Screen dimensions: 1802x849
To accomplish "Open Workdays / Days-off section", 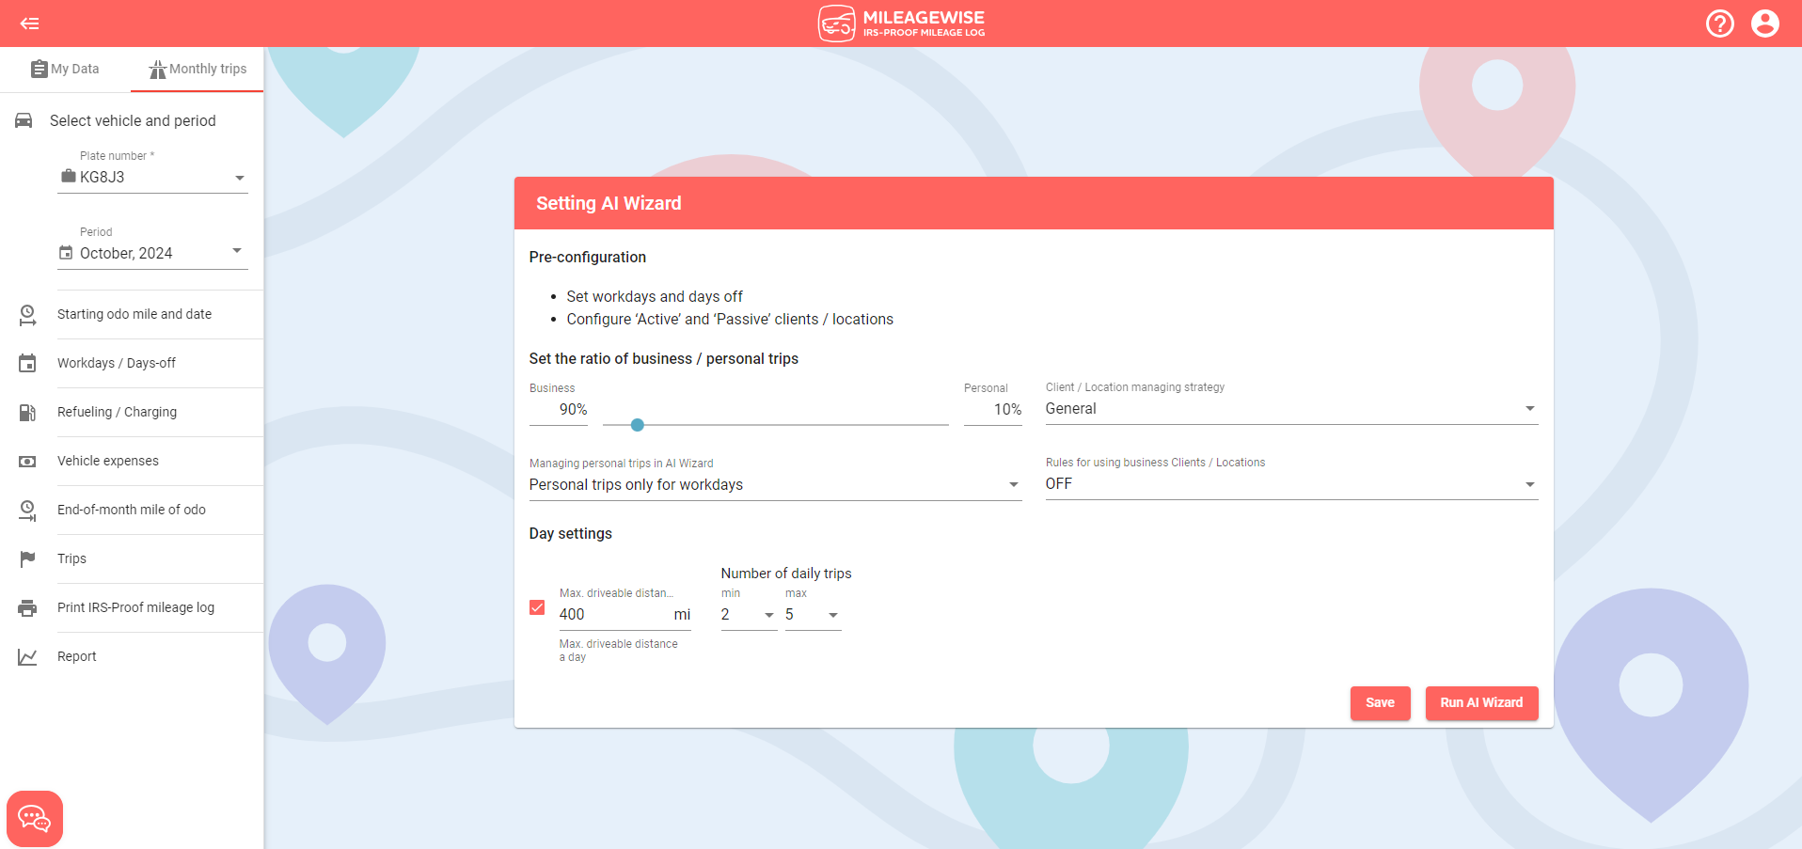I will click(132, 363).
